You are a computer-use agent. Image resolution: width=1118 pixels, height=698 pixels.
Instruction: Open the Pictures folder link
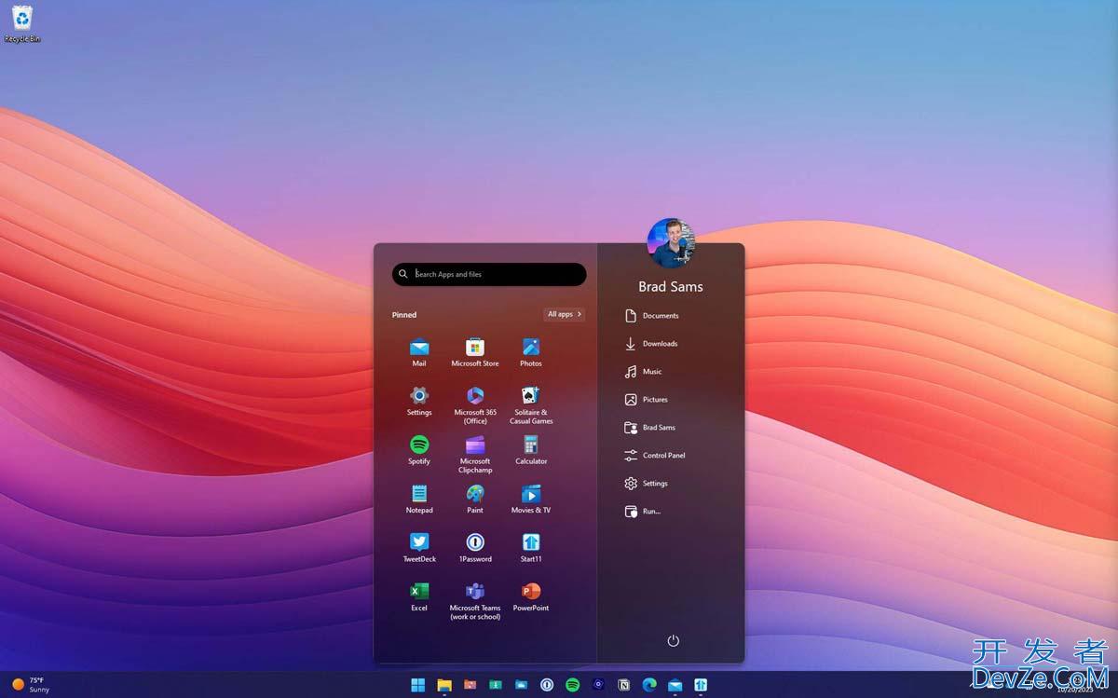tap(647, 400)
